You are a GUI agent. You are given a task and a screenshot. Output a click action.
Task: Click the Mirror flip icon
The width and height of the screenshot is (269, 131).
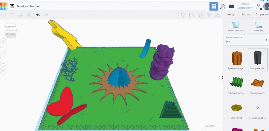217,15
